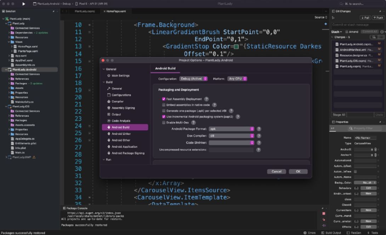
Task: Click Uncompressed resource extensions text field
Action: pos(231,150)
